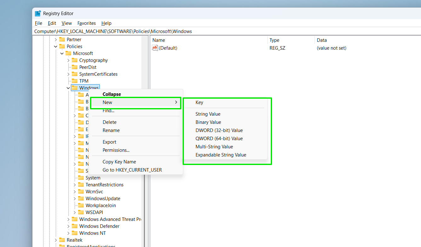Screen dimensions: 421x247
Task: Choose Export in the context menu
Action: click(136, 142)
